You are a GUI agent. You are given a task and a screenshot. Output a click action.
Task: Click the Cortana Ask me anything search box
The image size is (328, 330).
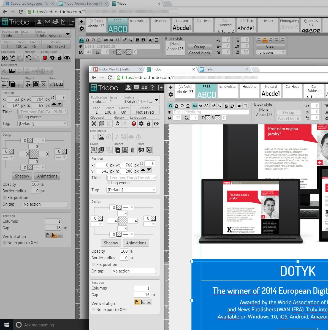51,325
